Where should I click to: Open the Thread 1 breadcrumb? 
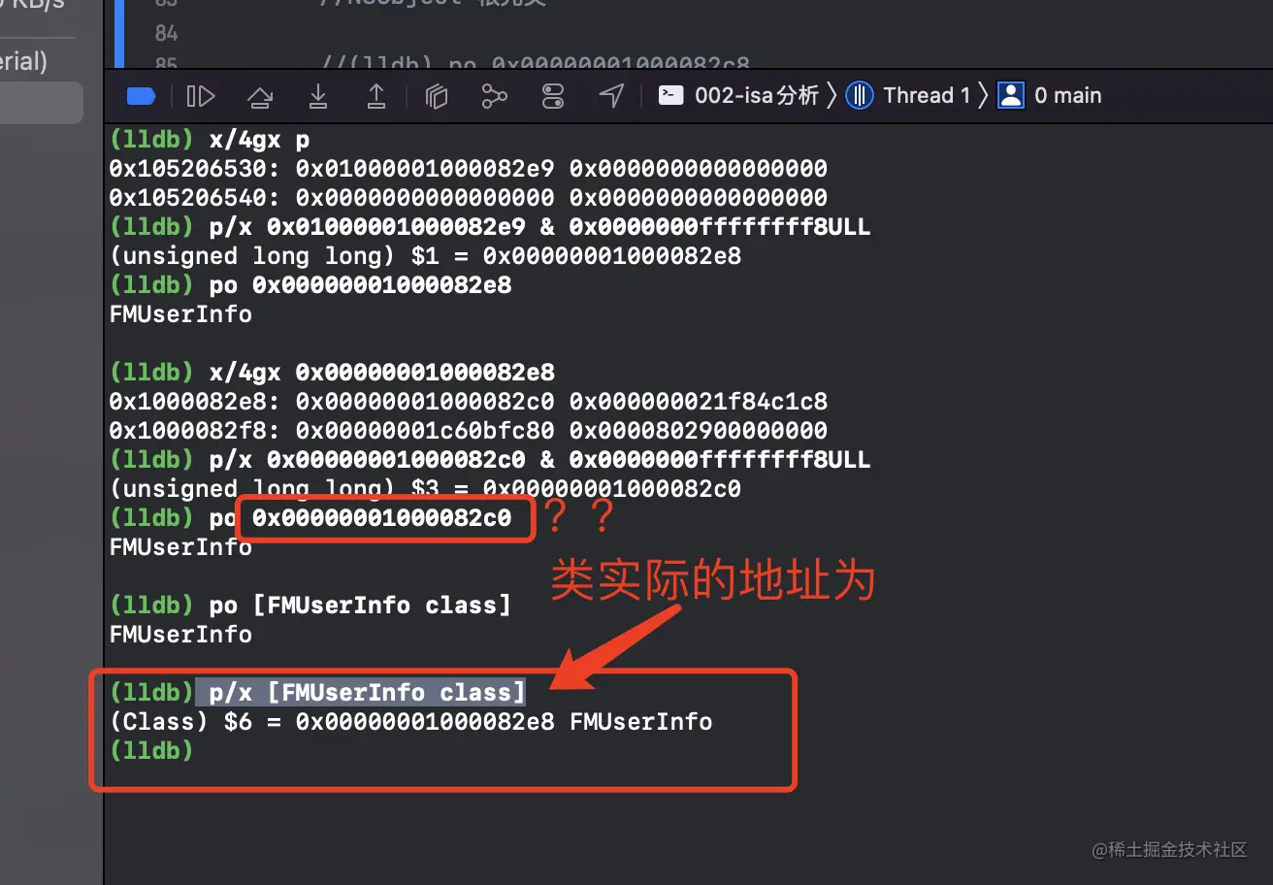coord(927,95)
